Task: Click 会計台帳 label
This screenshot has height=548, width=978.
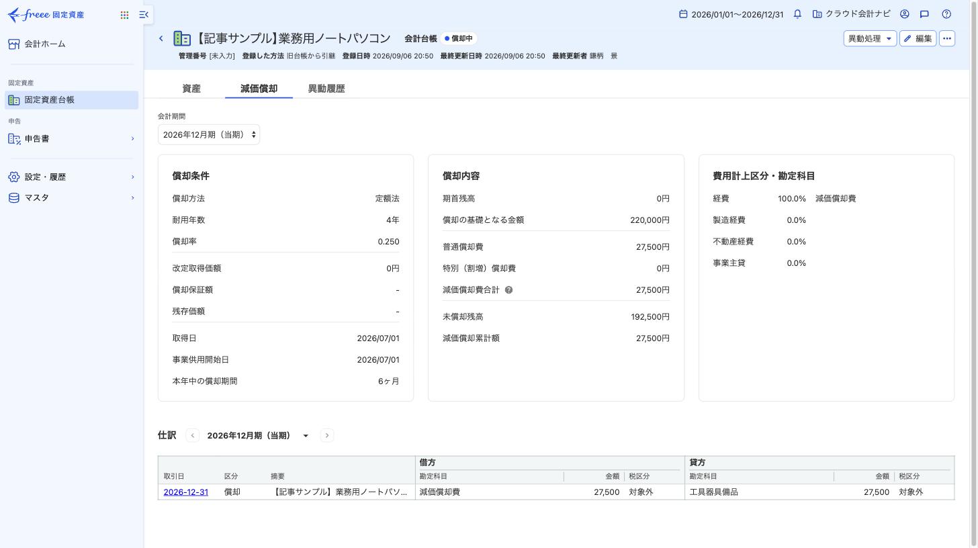Action: coord(420,38)
